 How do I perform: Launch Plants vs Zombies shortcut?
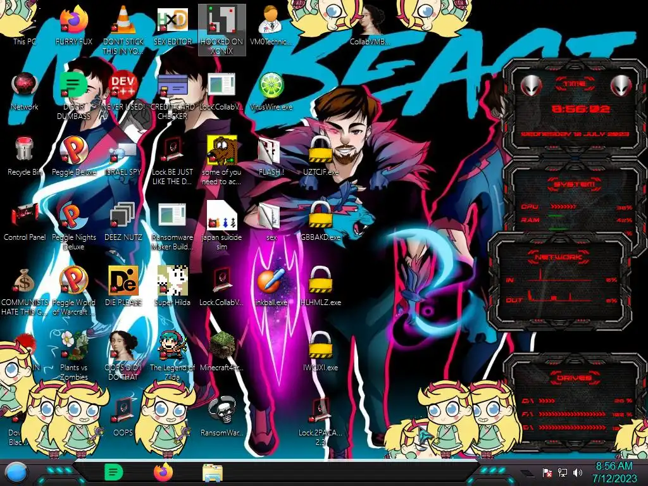point(73,356)
